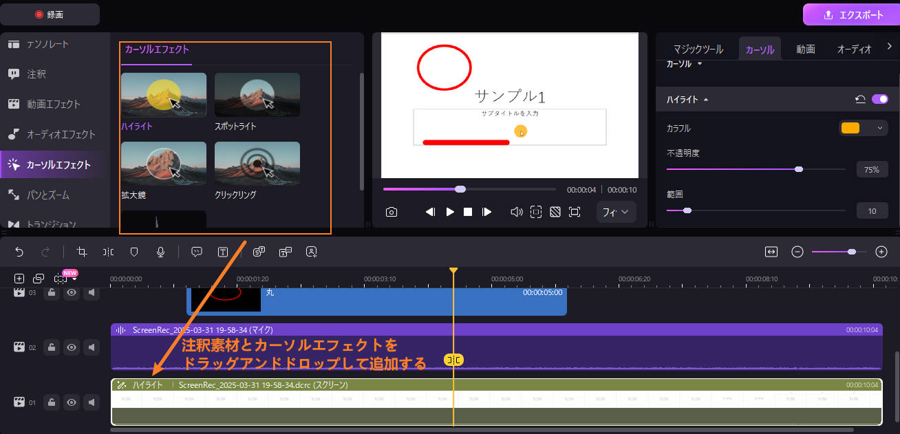Stop the preview playback
Screen dimensions: 900x434
coord(468,212)
